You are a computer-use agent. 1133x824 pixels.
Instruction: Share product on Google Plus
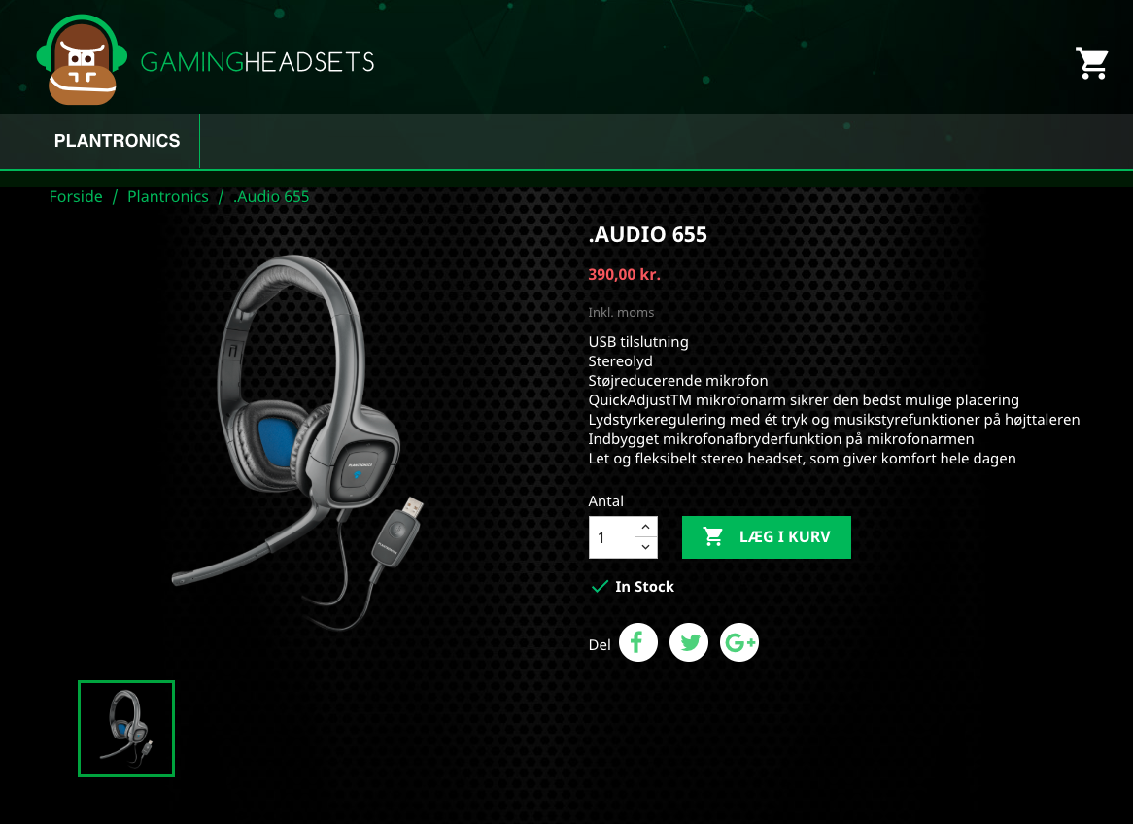point(739,642)
